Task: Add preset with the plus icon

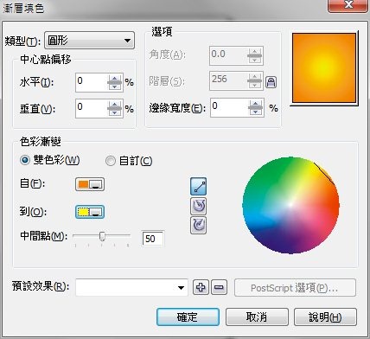Action: [x=201, y=287]
